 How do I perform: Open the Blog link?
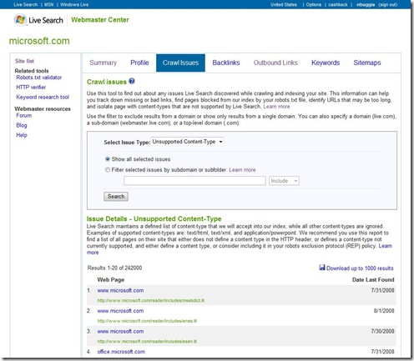(x=22, y=125)
